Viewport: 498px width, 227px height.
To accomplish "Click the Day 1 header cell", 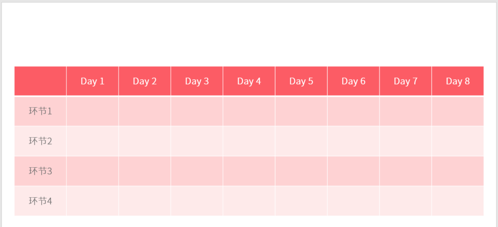I will (x=93, y=81).
